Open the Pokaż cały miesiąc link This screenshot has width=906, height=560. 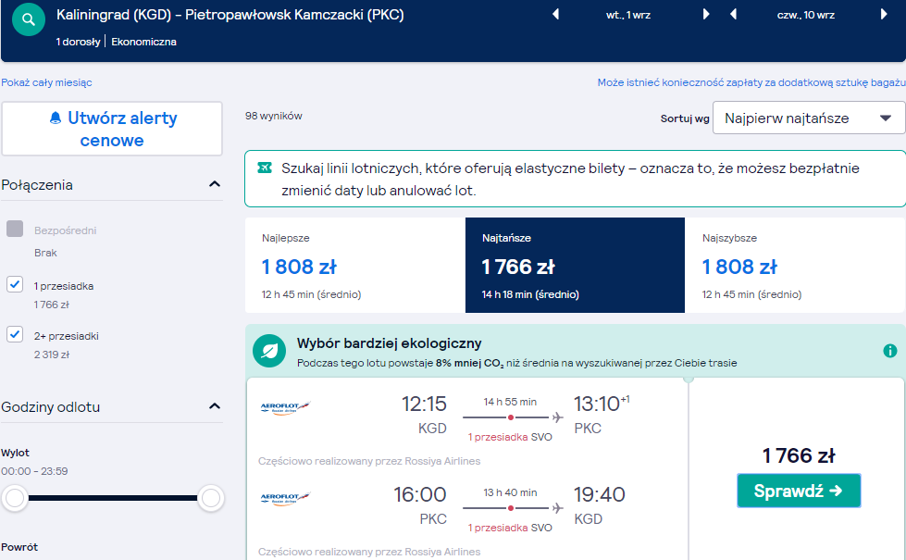[46, 82]
